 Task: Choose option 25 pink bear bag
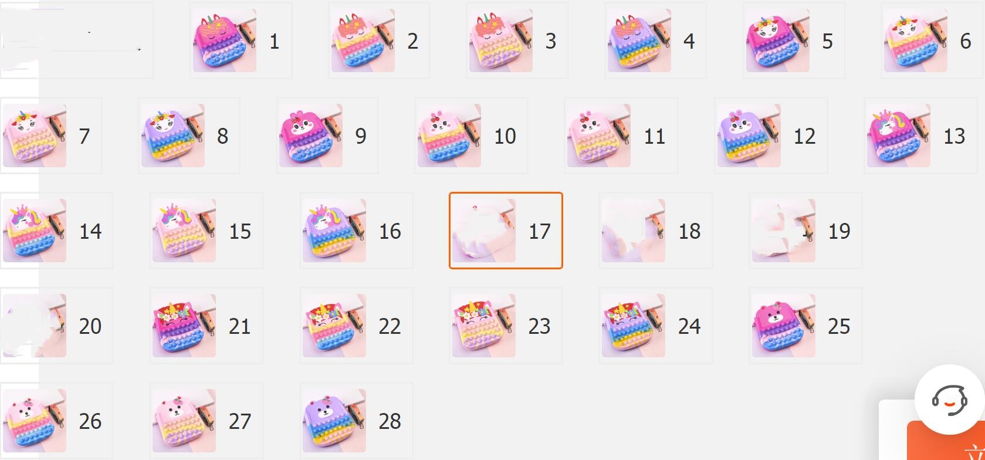click(805, 326)
